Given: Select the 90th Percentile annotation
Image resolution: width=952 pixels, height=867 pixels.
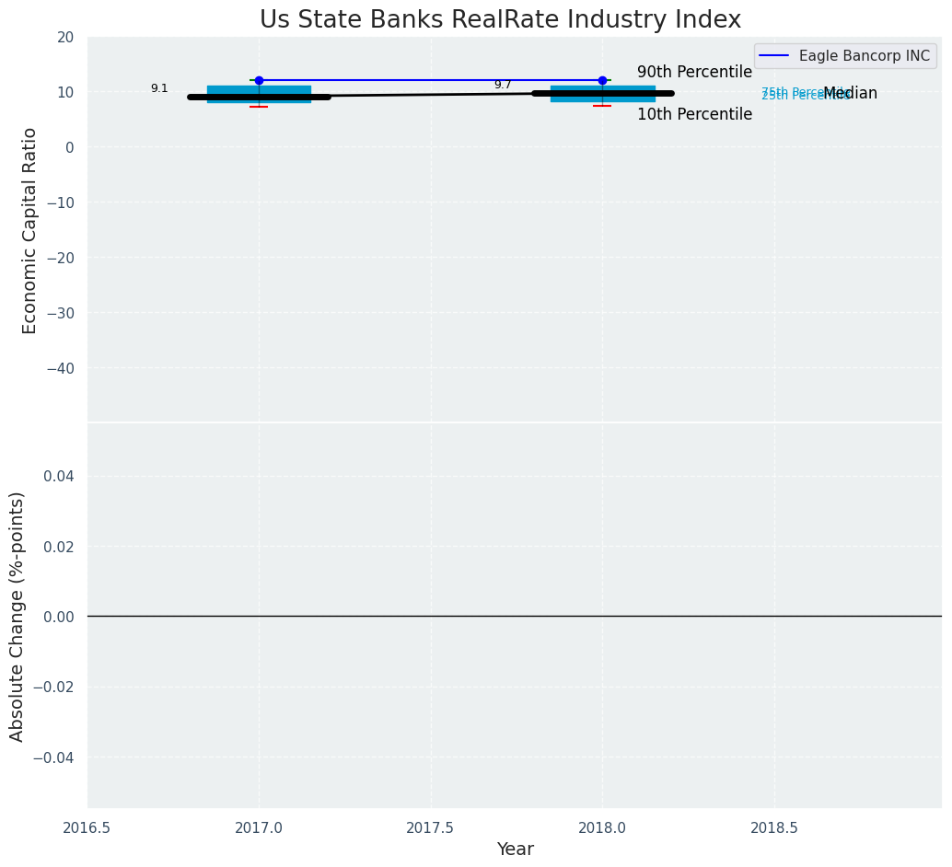Looking at the screenshot, I should tap(694, 73).
